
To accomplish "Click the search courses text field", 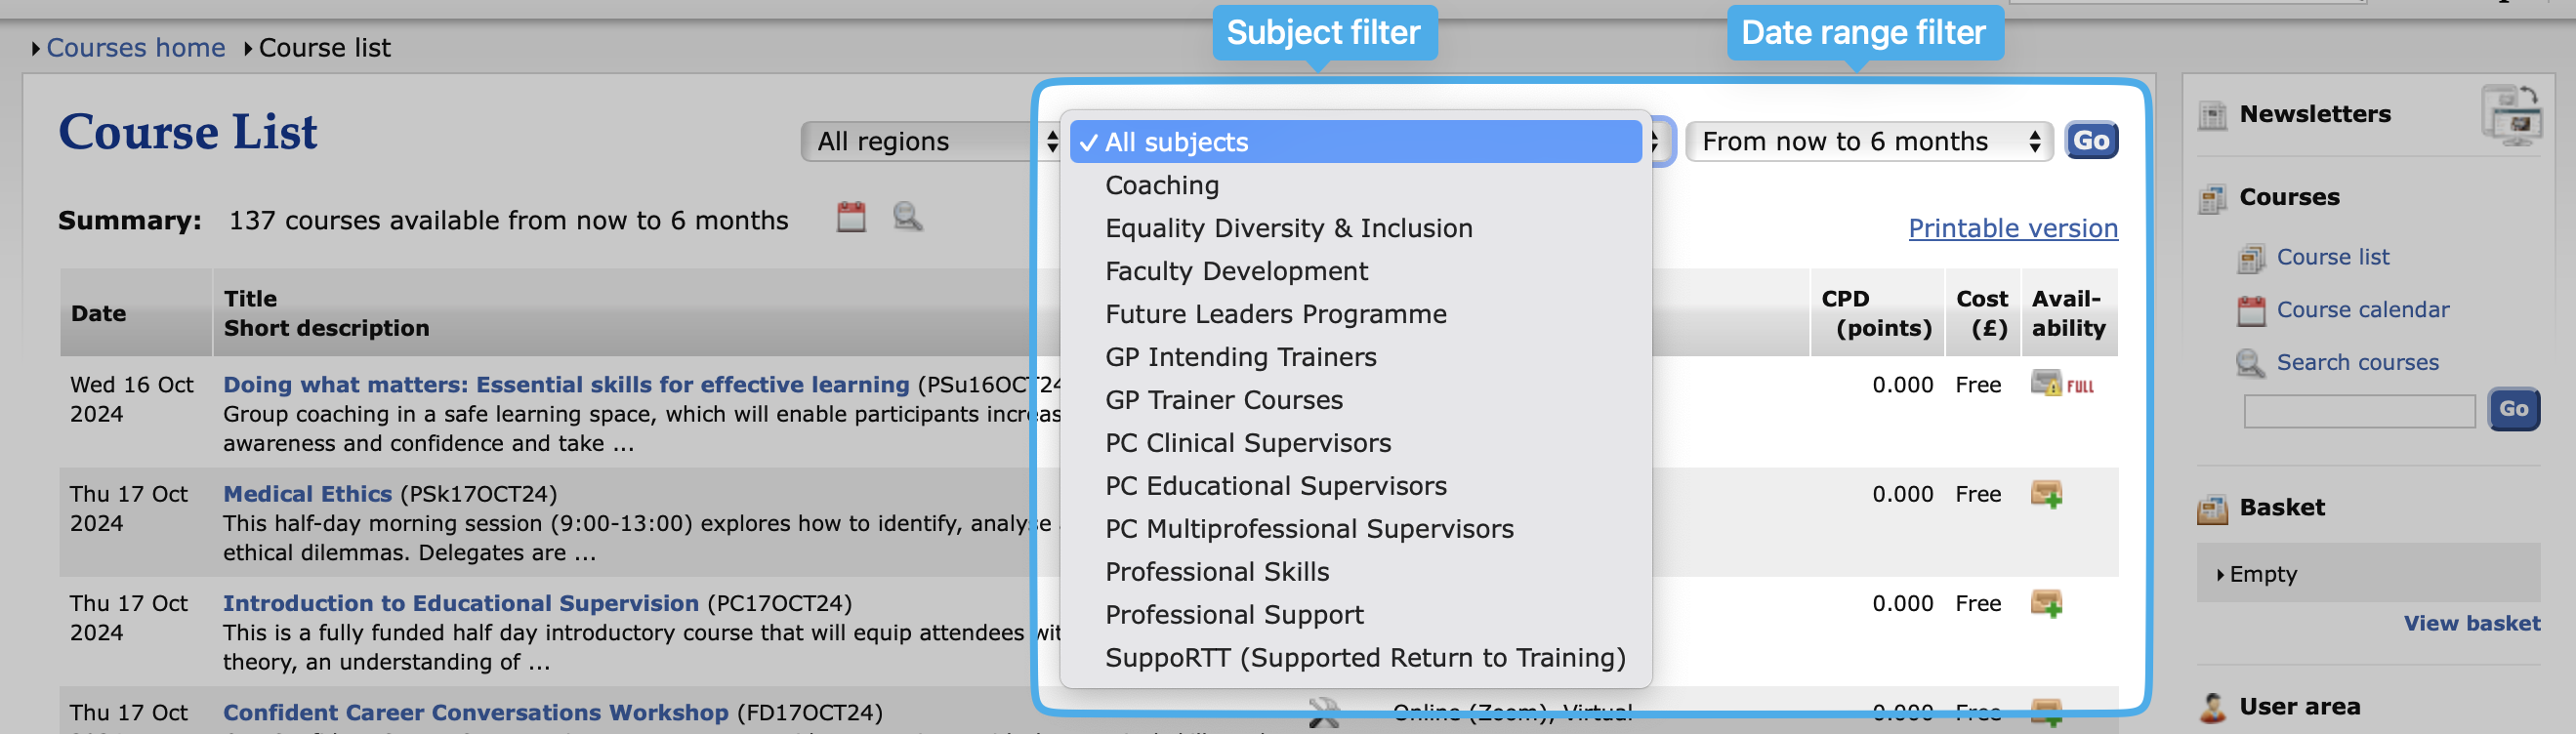I will (2359, 410).
